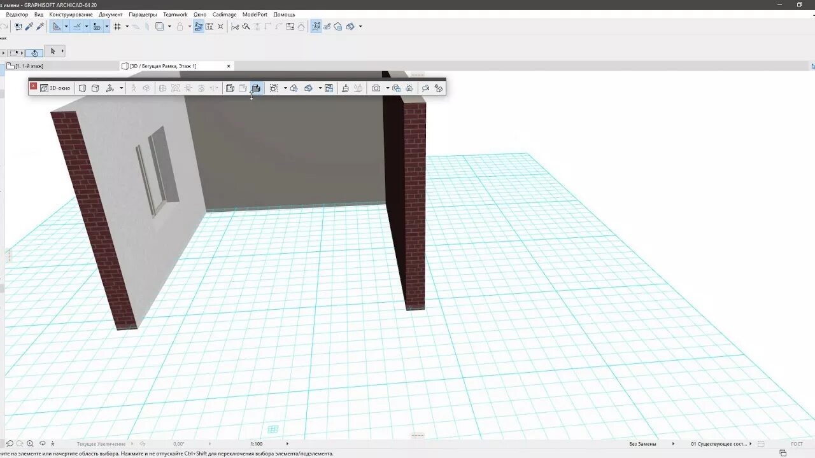Screen dimensions: 815x458
Task: Toggle the highlighted marquee-style icon in main toolbar
Action: 316,26
